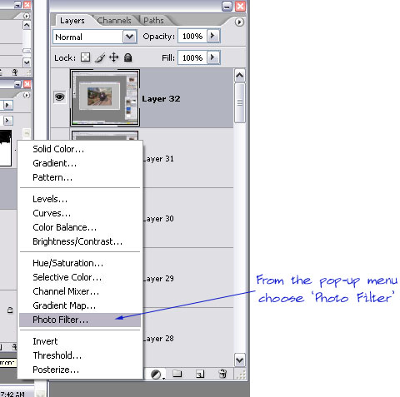Create a new layer group folder icon

(177, 374)
